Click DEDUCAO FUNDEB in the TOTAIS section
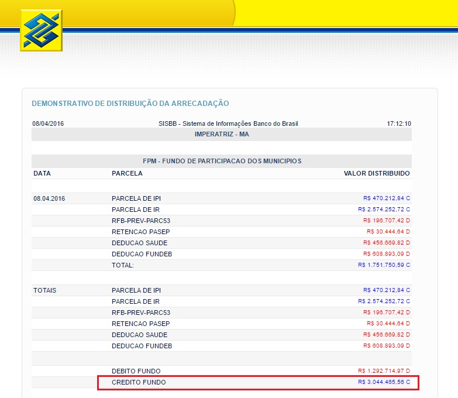This screenshot has width=458, height=398. click(142, 346)
